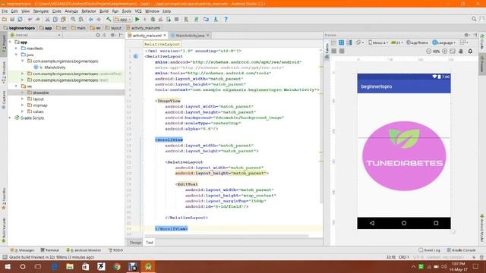Click the beginnertopro breadcrumb
Image resolution: width=486 pixels, height=273 pixels.
(19, 28)
